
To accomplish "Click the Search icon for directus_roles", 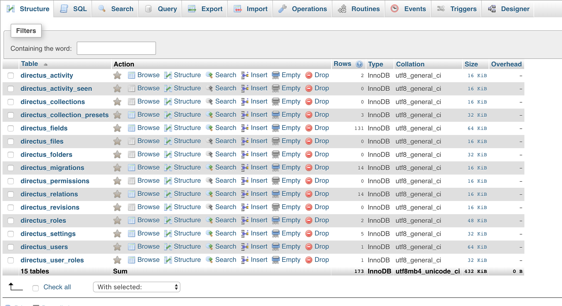I will (209, 220).
